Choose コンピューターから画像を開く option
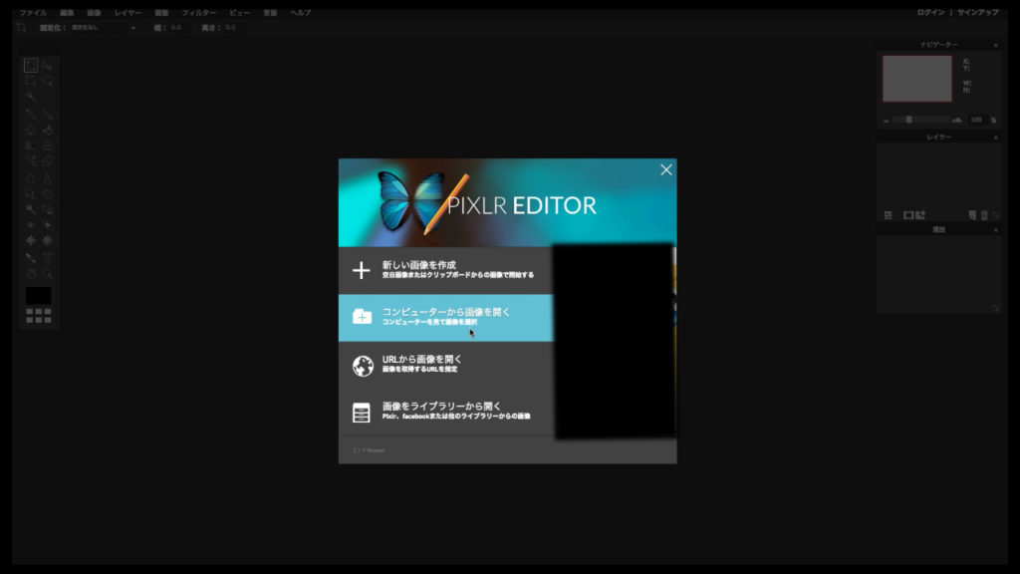1020x574 pixels. click(445, 318)
